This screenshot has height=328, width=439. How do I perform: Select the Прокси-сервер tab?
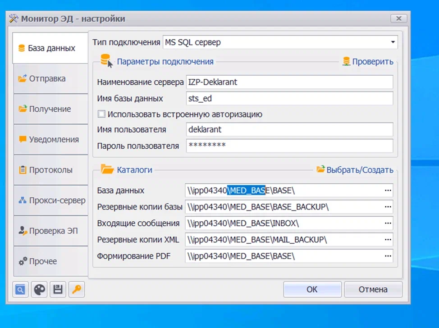[50, 200]
